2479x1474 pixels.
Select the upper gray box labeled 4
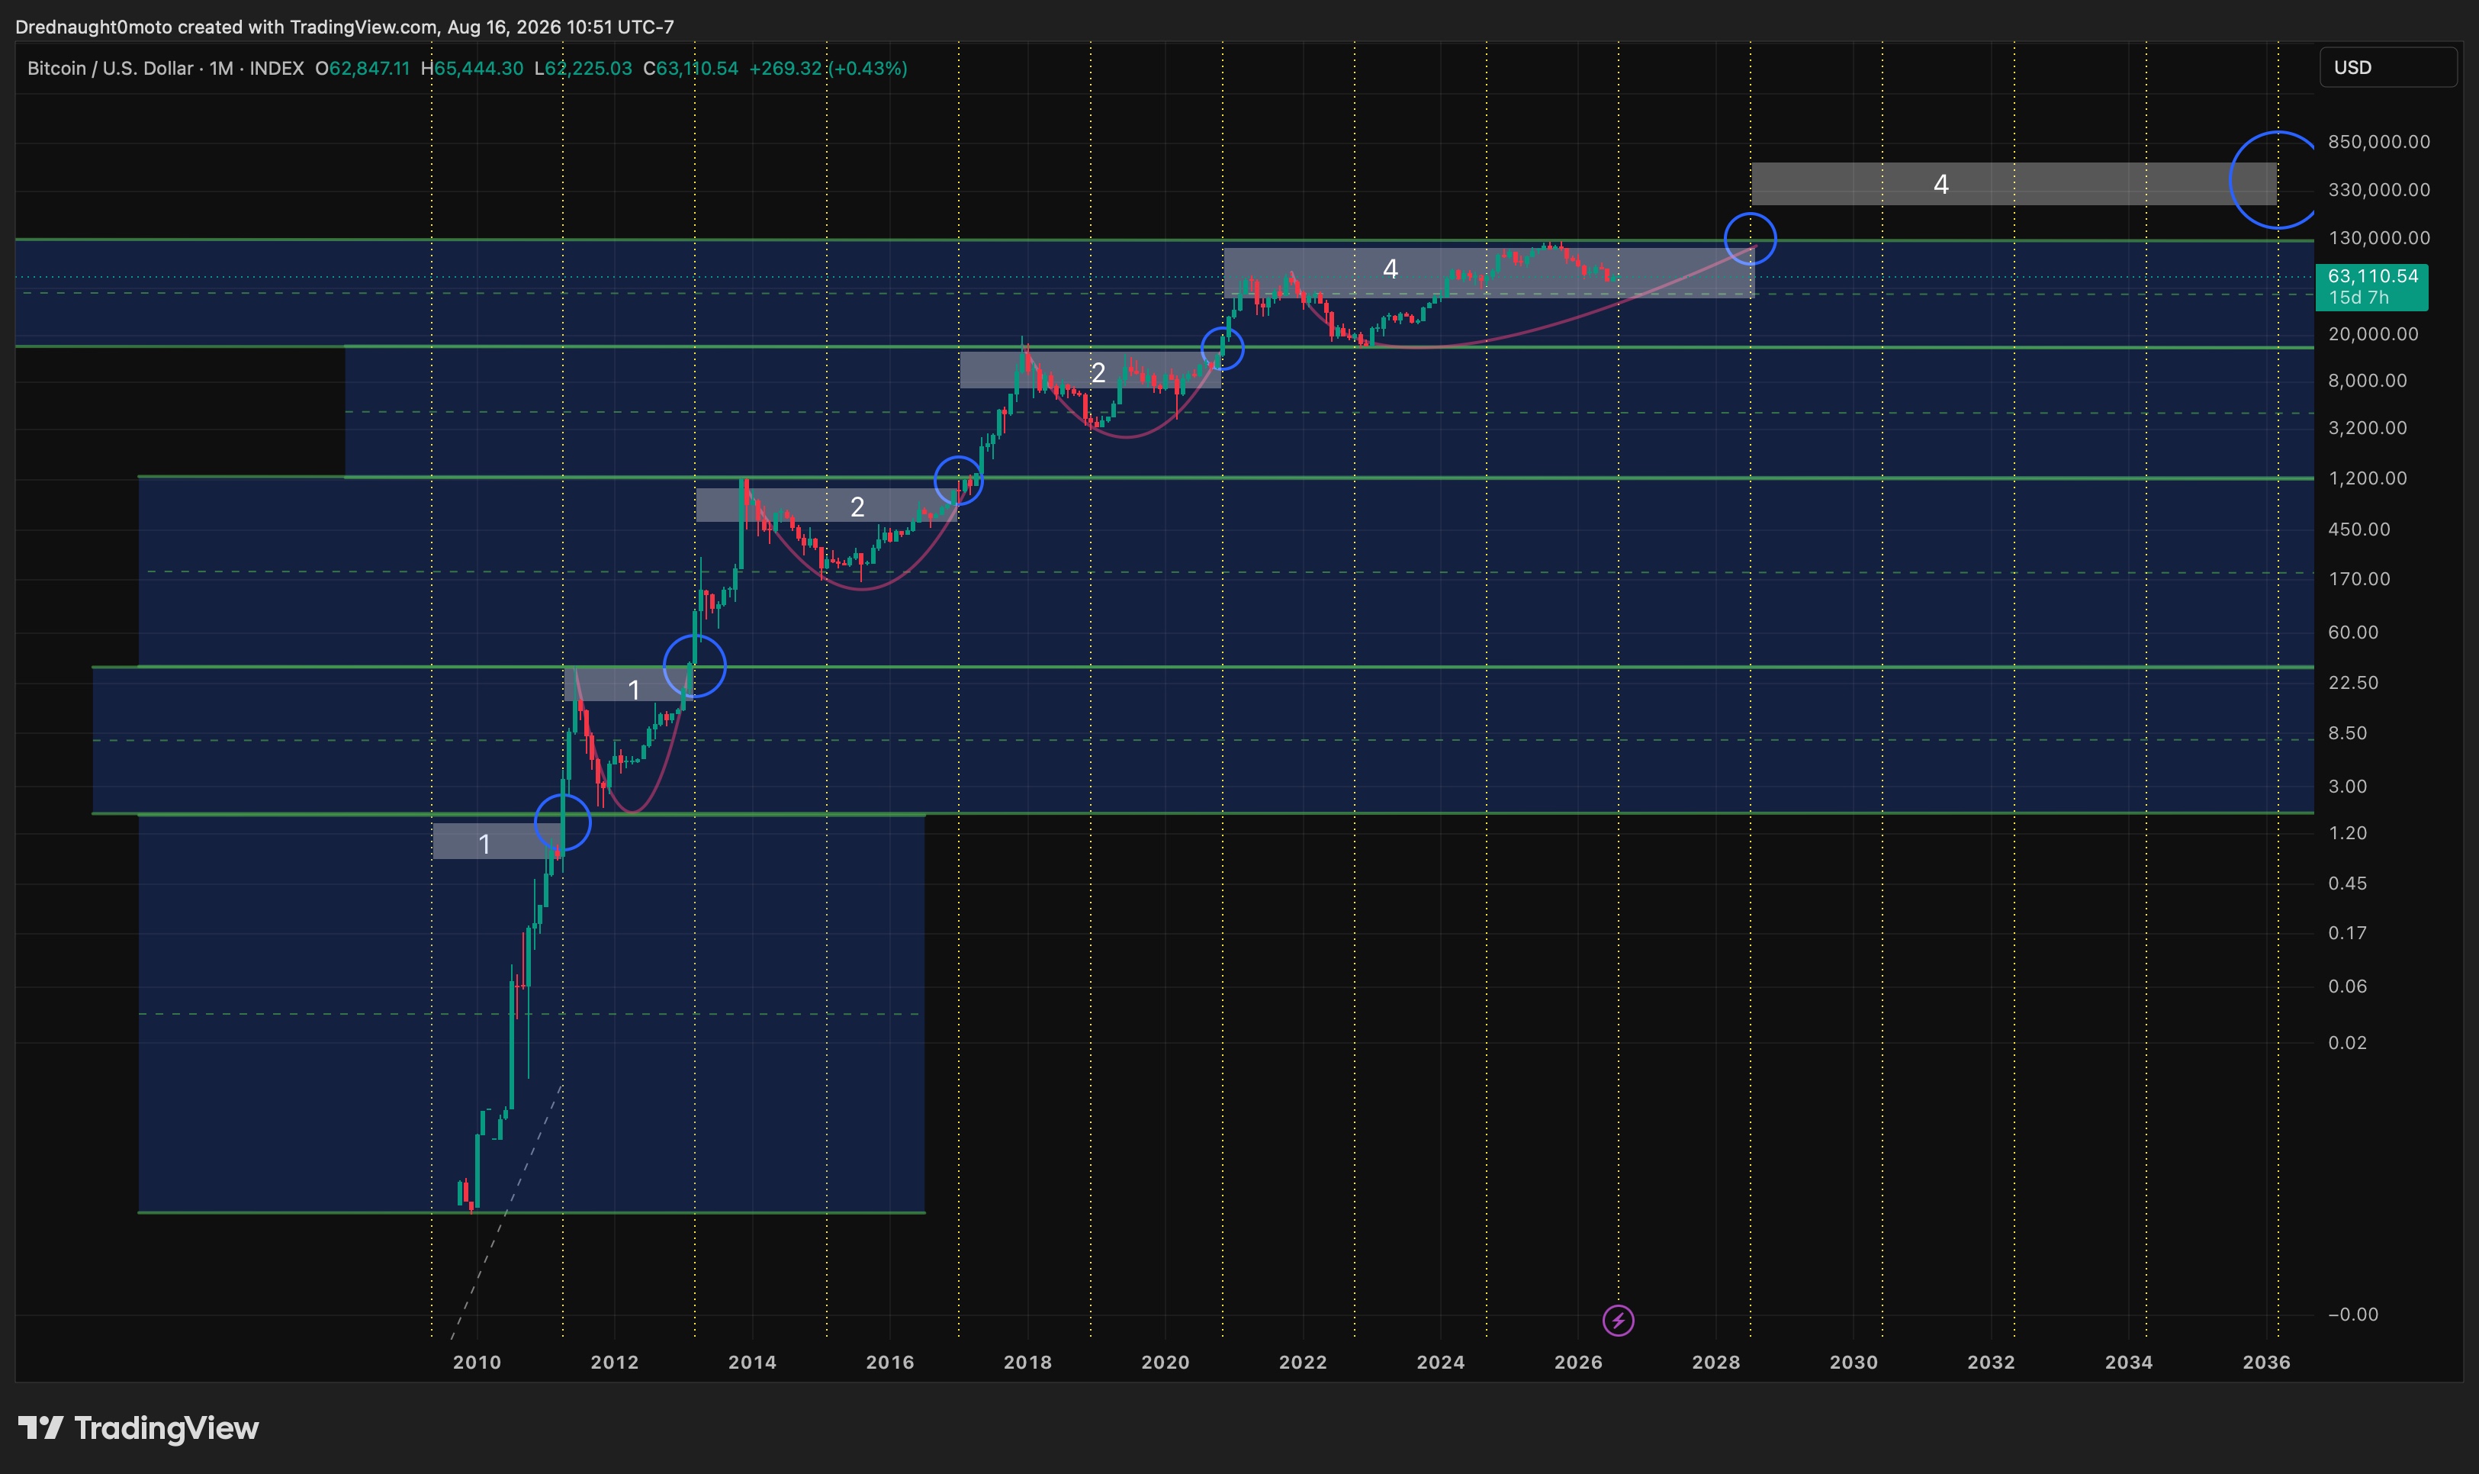(2014, 184)
